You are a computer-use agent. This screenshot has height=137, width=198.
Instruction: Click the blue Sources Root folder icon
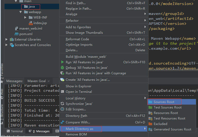[x=150, y=102]
